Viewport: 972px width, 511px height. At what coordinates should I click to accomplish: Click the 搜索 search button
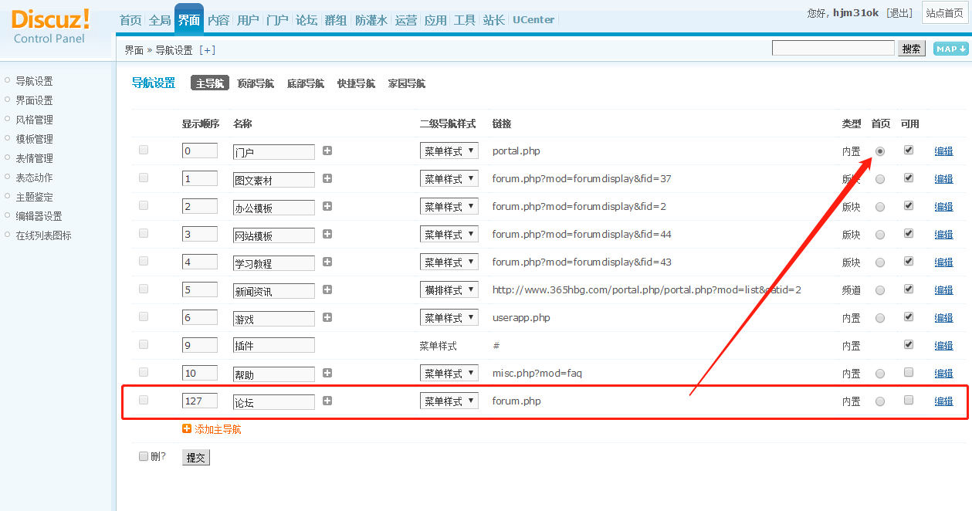coord(912,49)
